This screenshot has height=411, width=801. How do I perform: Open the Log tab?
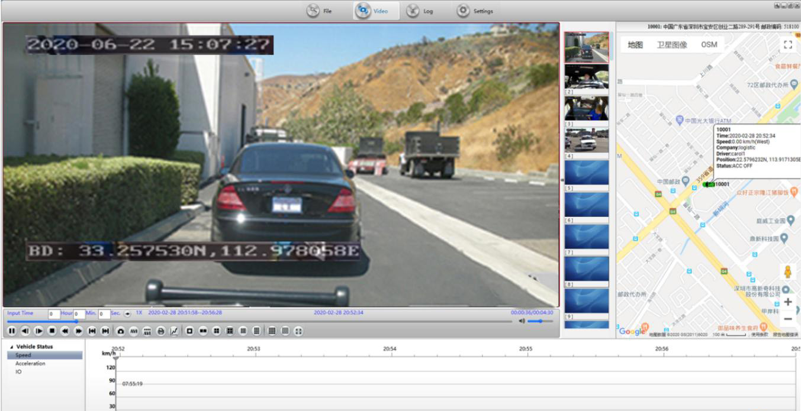pyautogui.click(x=420, y=11)
